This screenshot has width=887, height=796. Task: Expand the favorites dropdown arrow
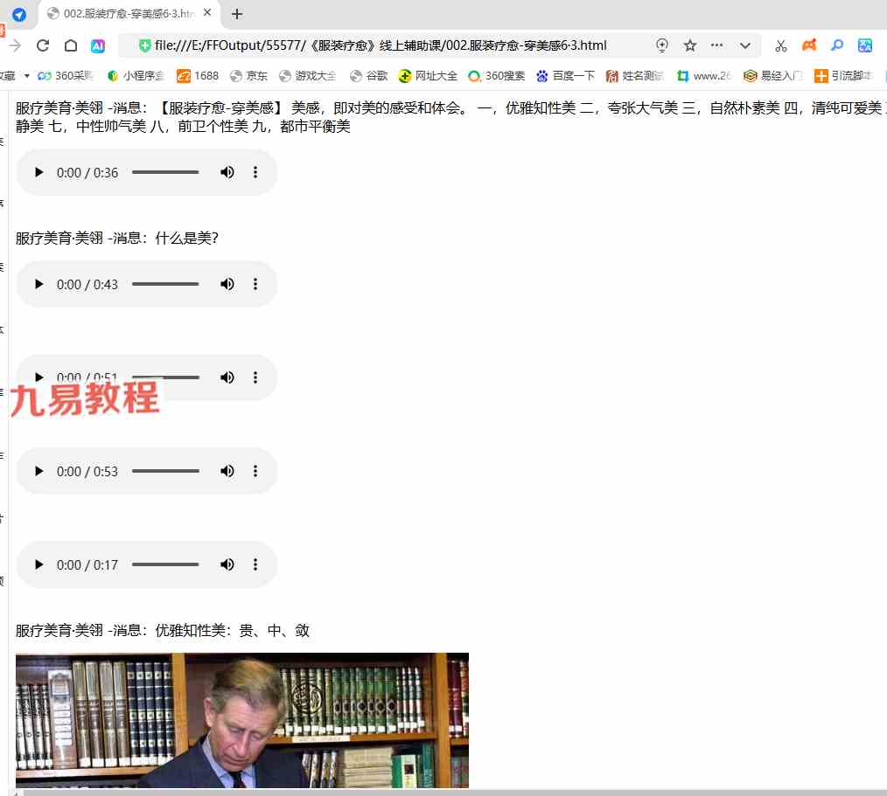coord(26,76)
